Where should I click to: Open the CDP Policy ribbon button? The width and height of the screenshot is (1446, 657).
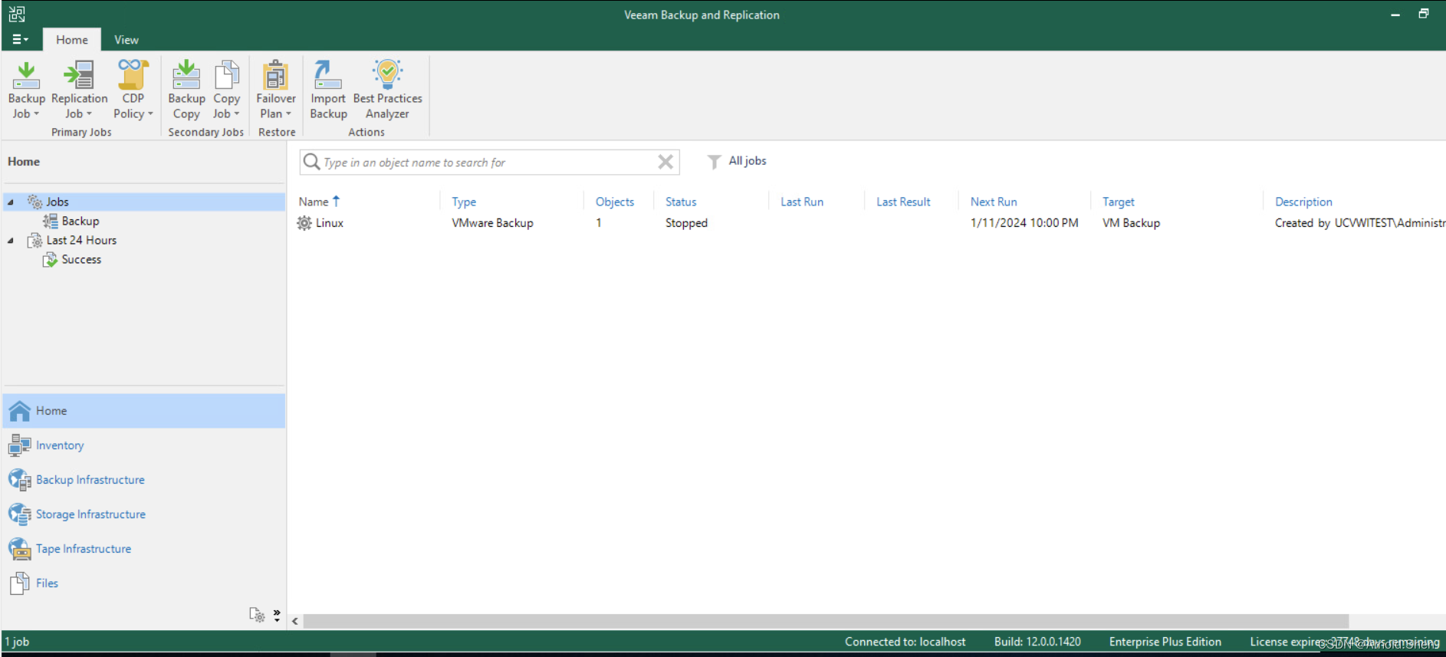[x=133, y=90]
